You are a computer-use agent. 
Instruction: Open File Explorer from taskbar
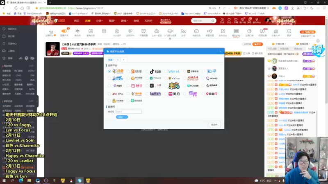29,180
